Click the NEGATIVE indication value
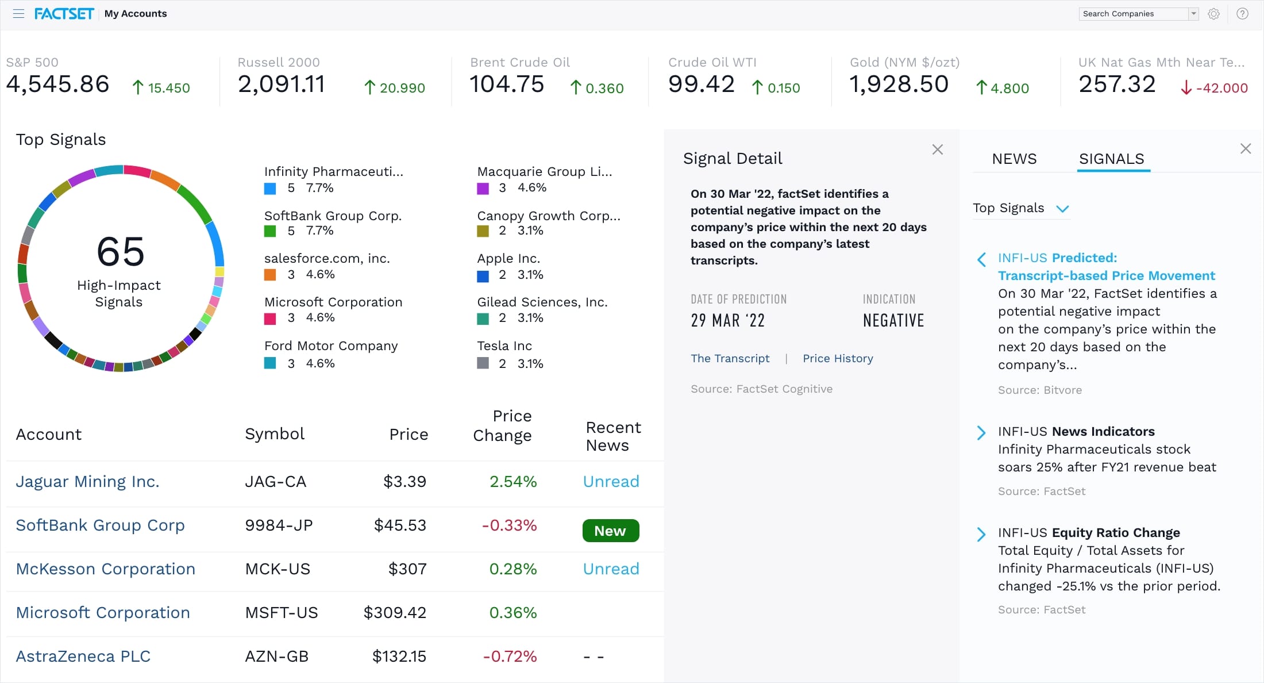 (x=893, y=320)
